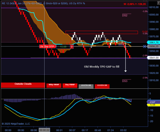
Task: Toggle the Day VWAP button
Action: pyautogui.click(x=70, y=86)
